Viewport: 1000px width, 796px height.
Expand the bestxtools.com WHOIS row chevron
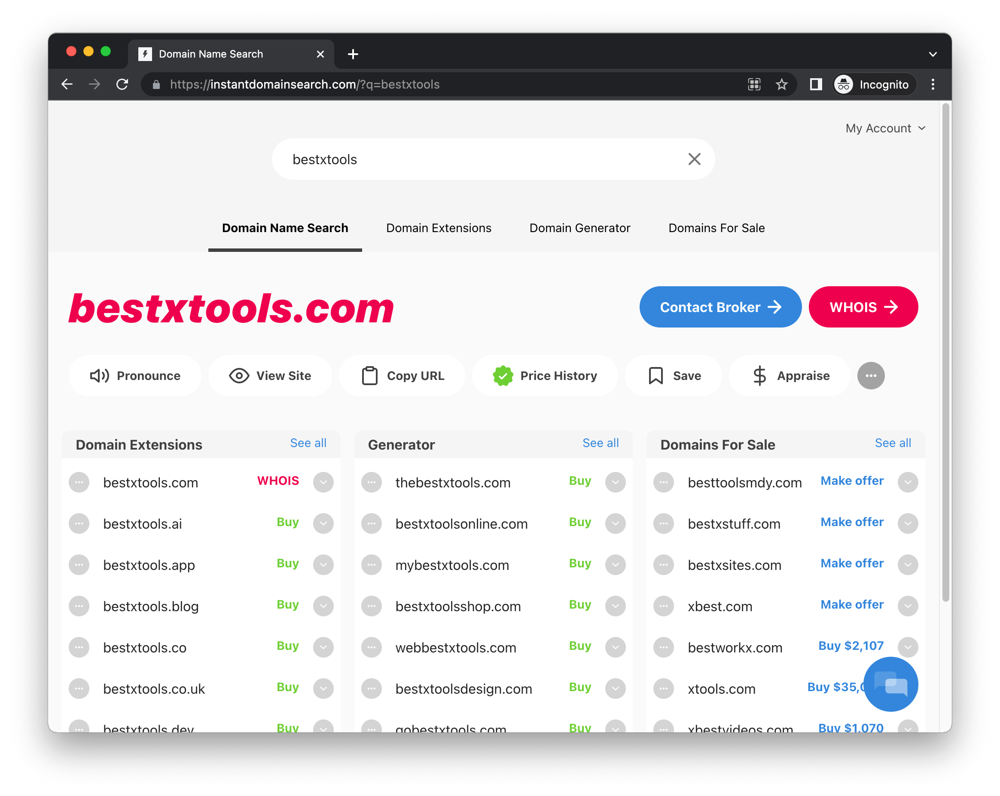point(323,482)
